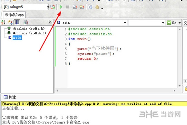
Task: Open the main function navigation dropdown
Action: point(125,23)
